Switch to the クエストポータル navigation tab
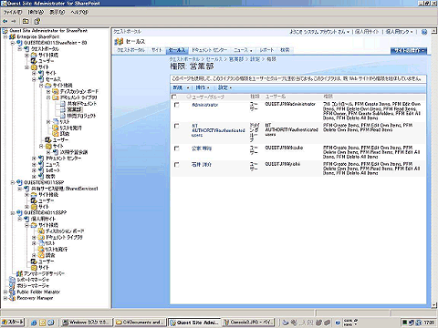The height and width of the screenshot is (328, 438). click(x=130, y=50)
